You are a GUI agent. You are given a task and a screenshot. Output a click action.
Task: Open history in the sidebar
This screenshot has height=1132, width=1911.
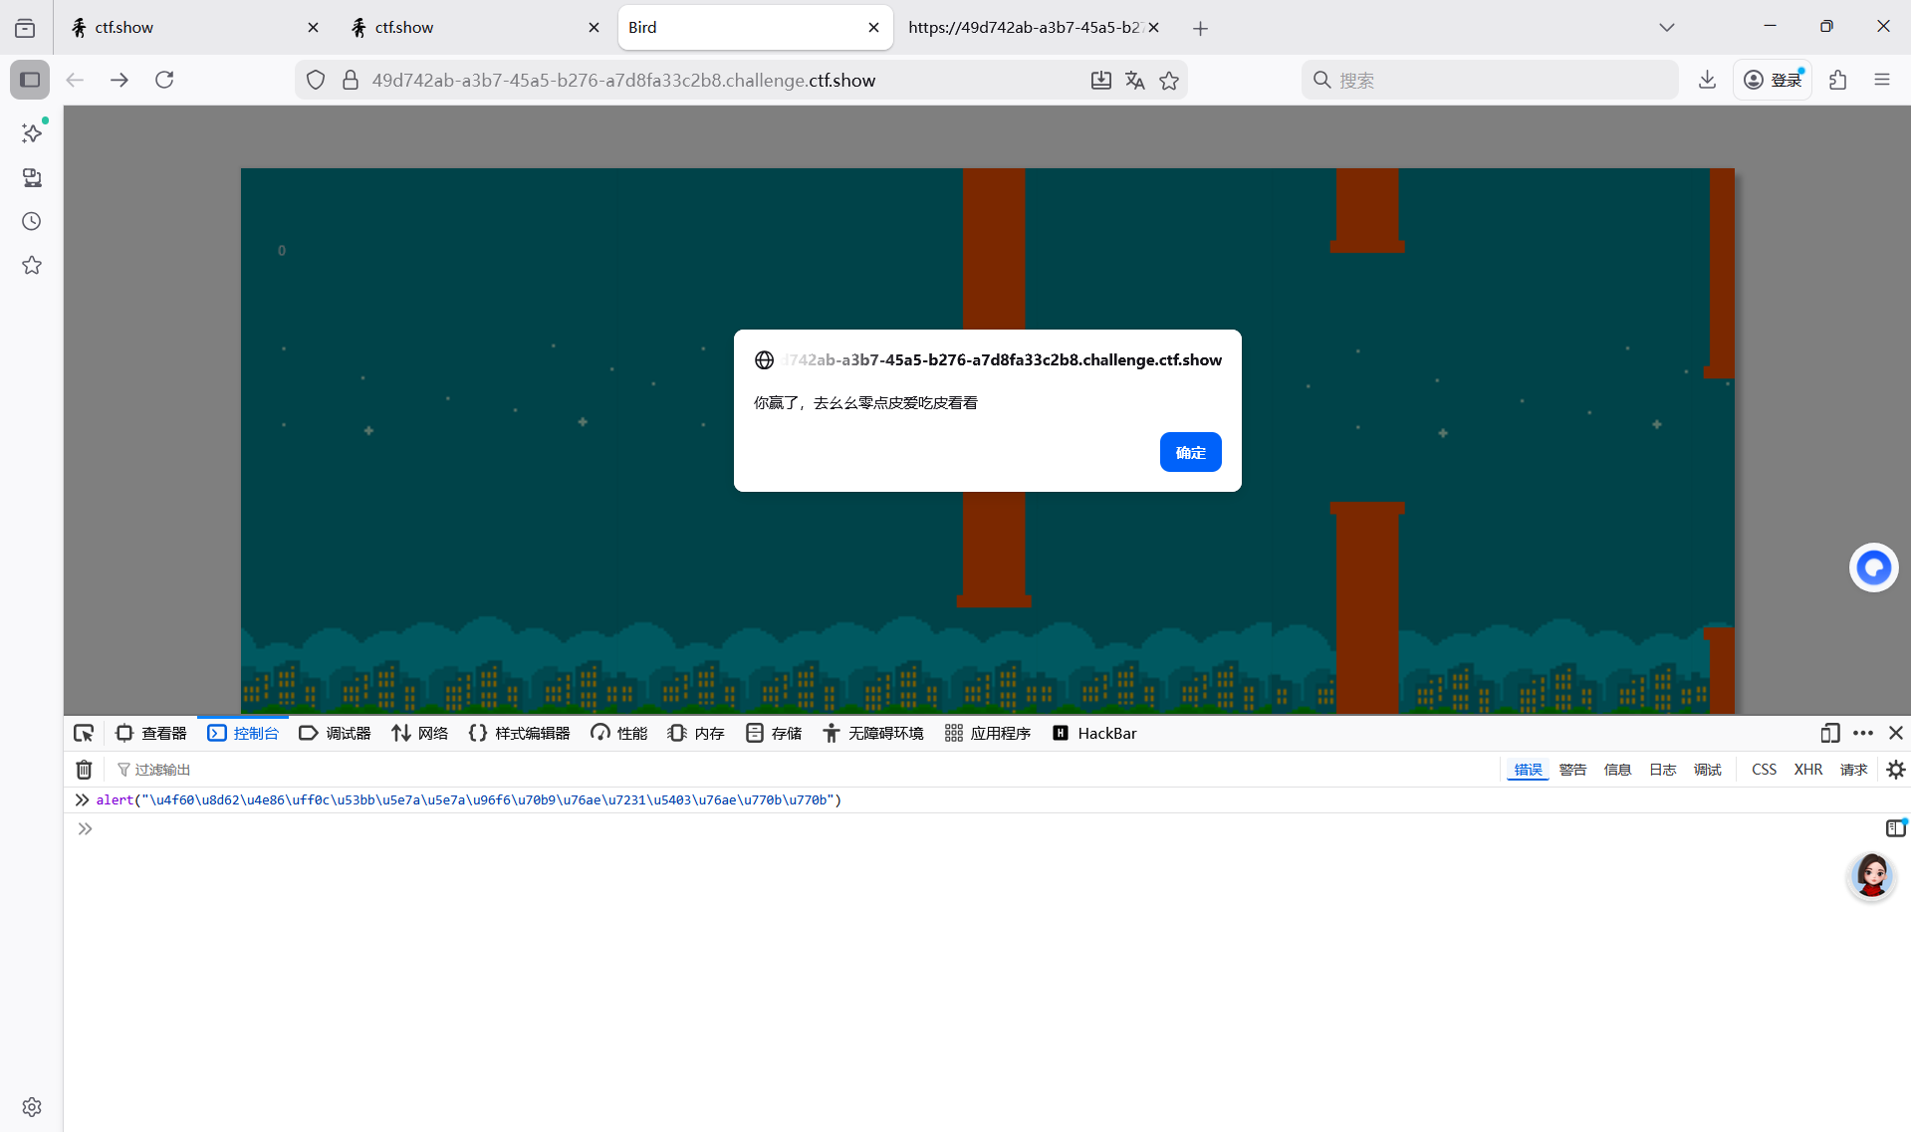(32, 221)
